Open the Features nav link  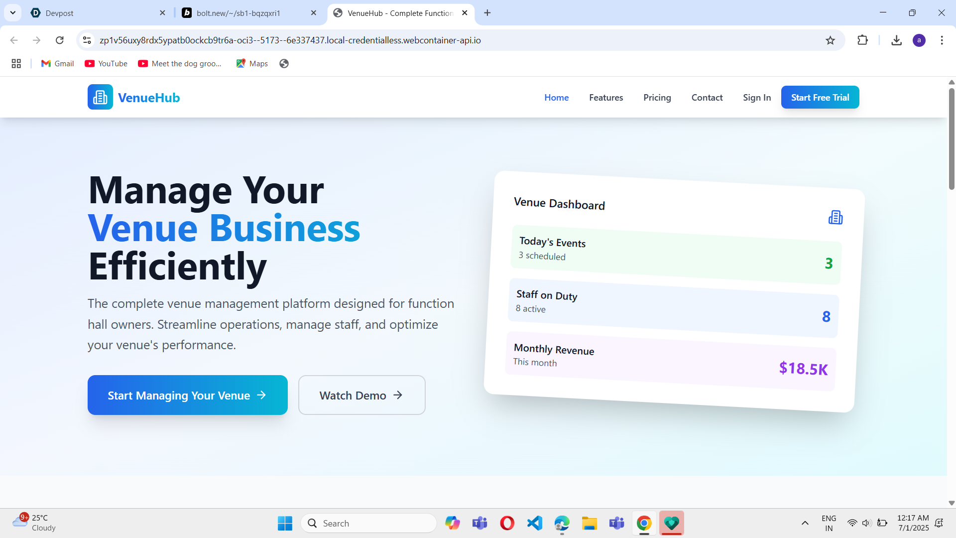(x=606, y=98)
